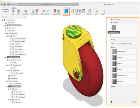Expand the Plastic category in material library
The height and width of the screenshot is (108, 140).
(x=112, y=87)
